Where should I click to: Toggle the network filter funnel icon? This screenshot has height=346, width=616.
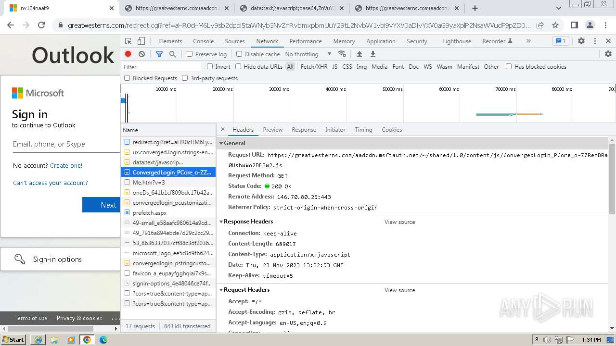(x=159, y=54)
